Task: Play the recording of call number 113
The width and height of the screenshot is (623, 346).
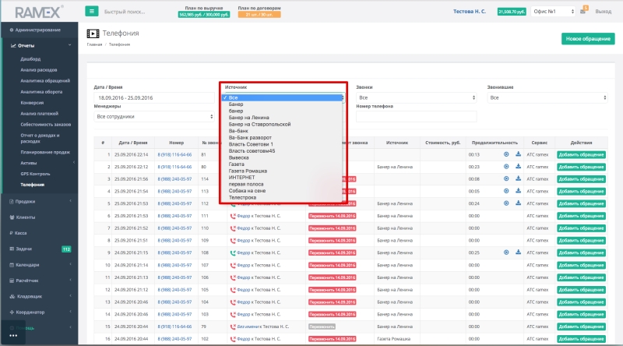Action: [506, 191]
